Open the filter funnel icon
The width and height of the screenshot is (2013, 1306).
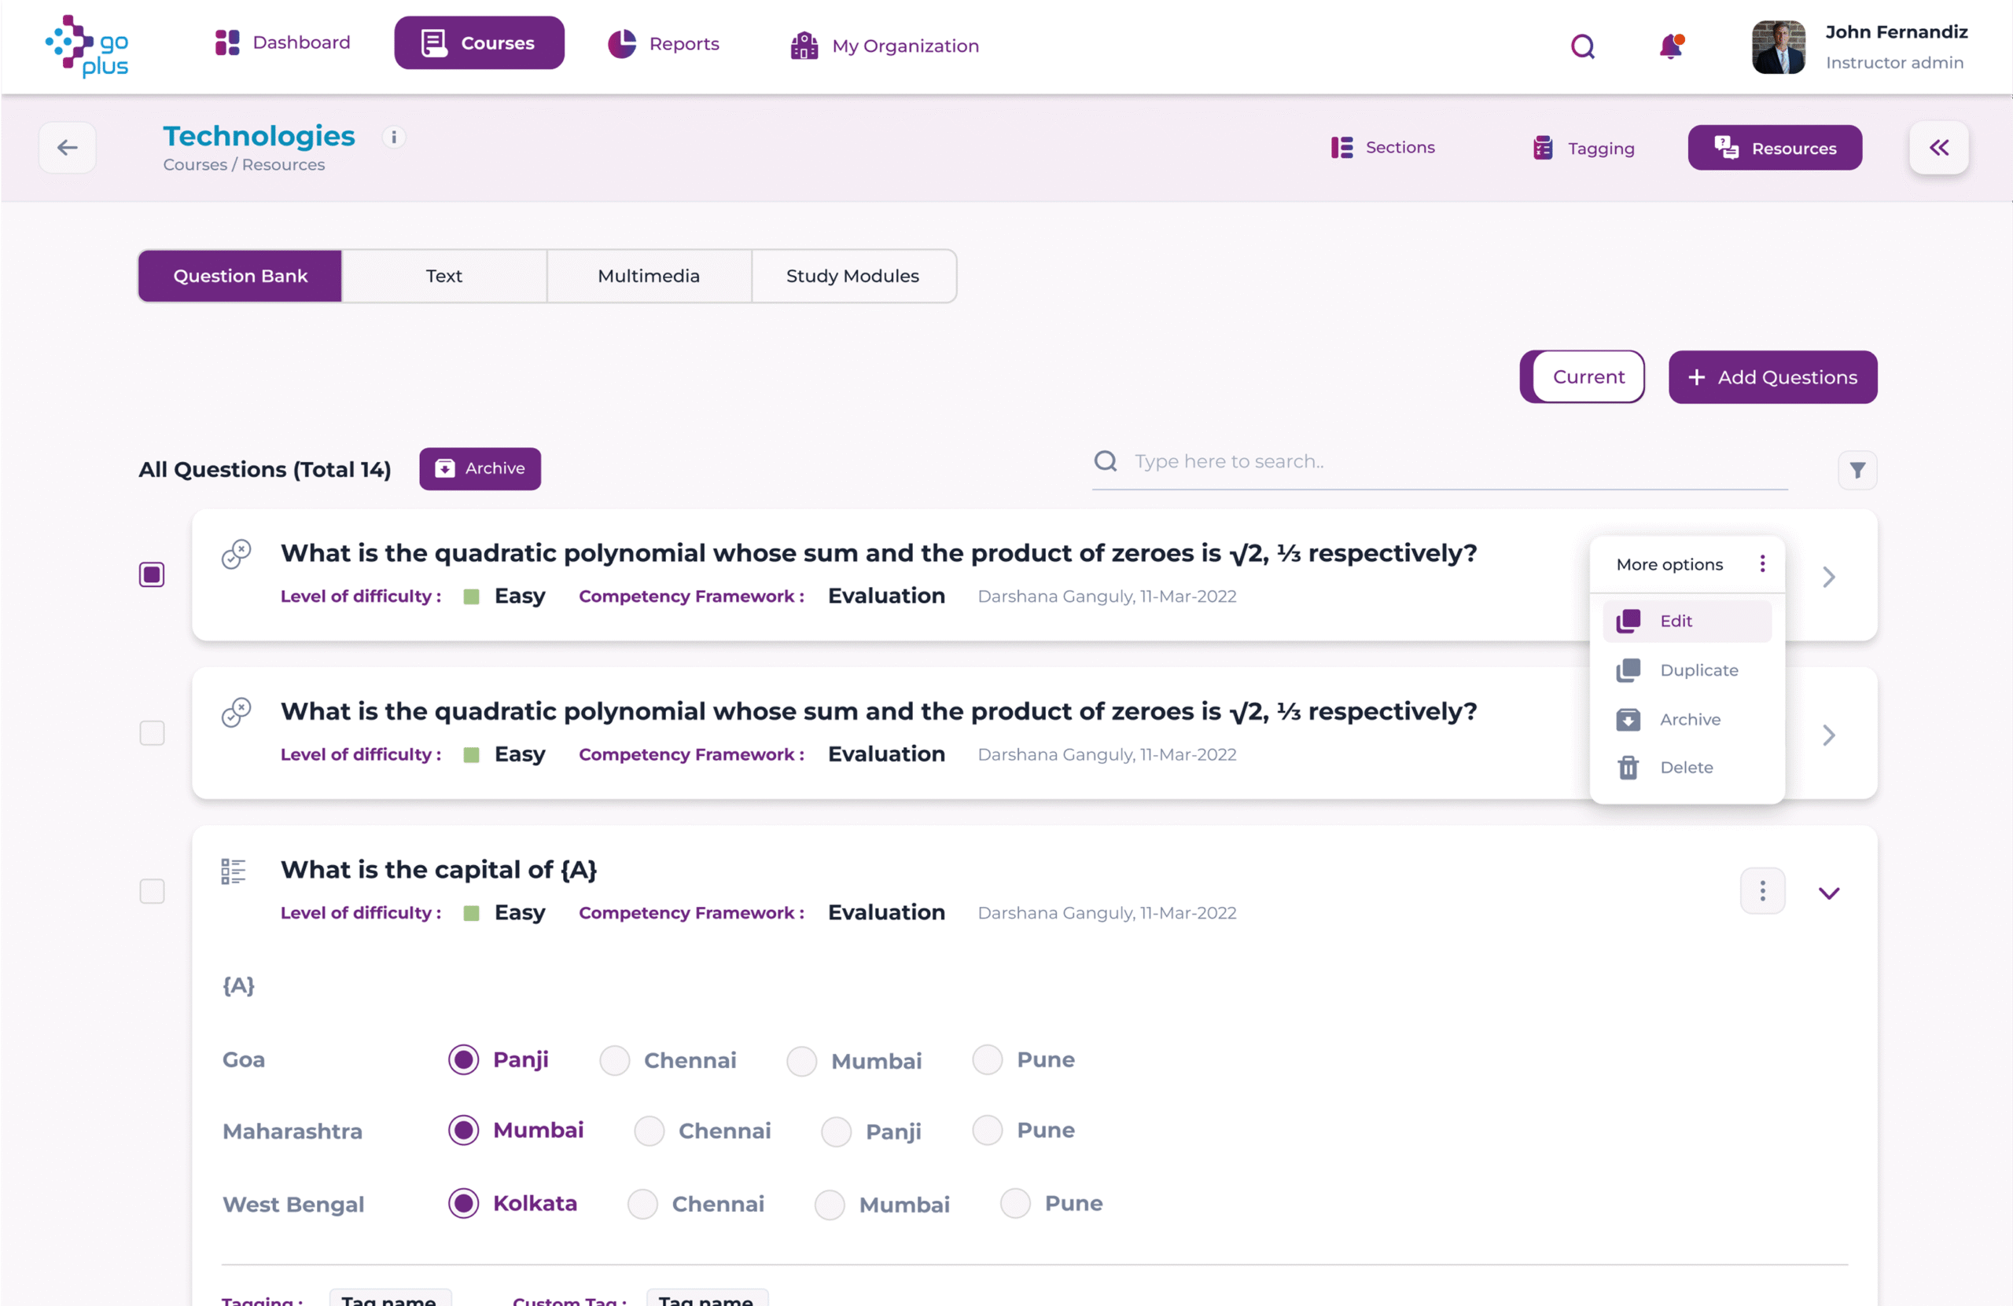(x=1857, y=470)
